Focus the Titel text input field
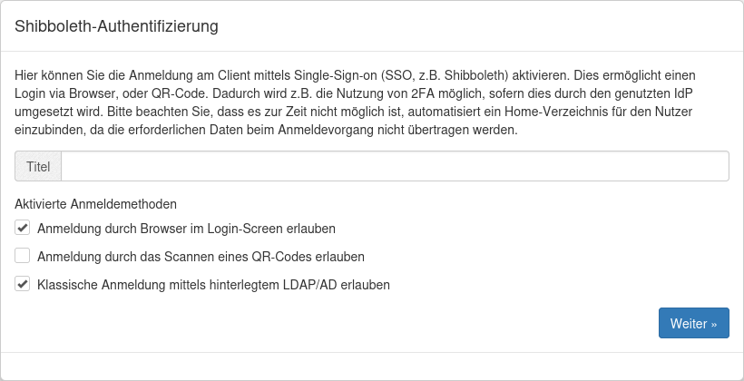Image resolution: width=744 pixels, height=381 pixels. (x=395, y=166)
